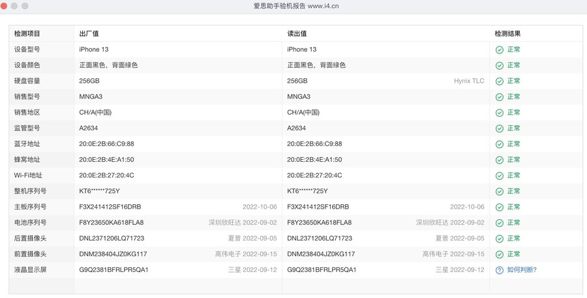Click green check icon for 前置摄像头 row
Screen dimensions: 587x298
pos(499,254)
